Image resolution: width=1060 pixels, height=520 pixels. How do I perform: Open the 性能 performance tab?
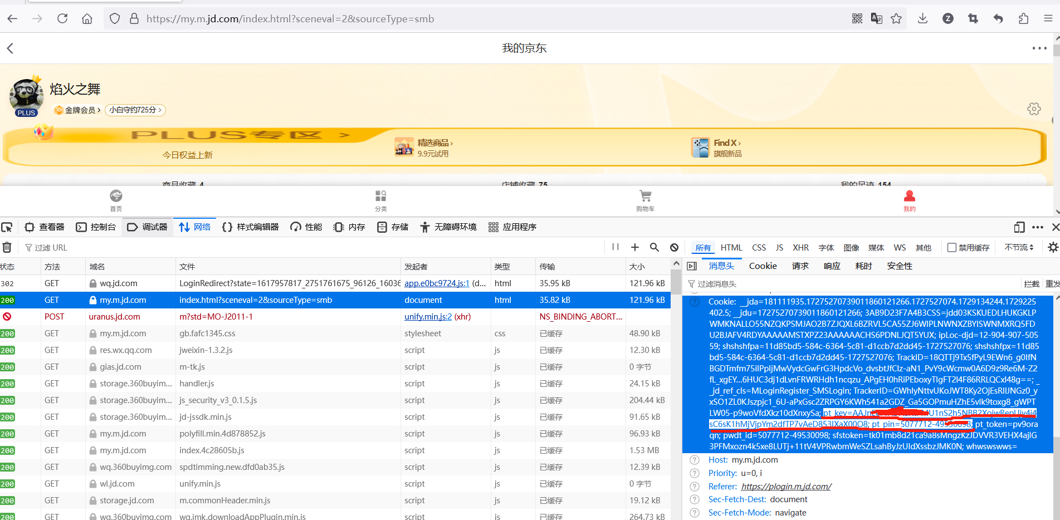(x=306, y=227)
